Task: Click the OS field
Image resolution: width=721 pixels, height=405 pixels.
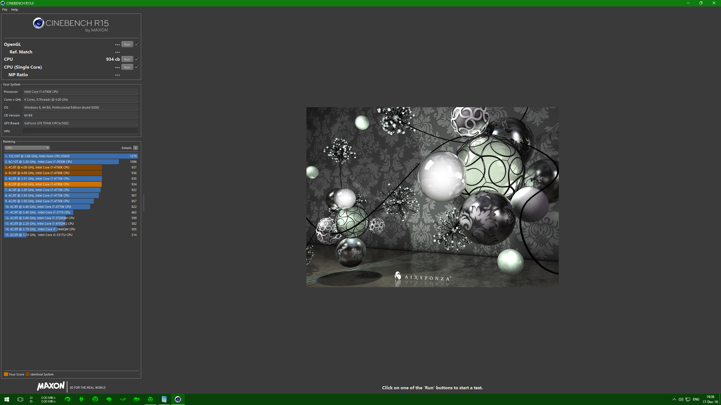Action: point(80,107)
